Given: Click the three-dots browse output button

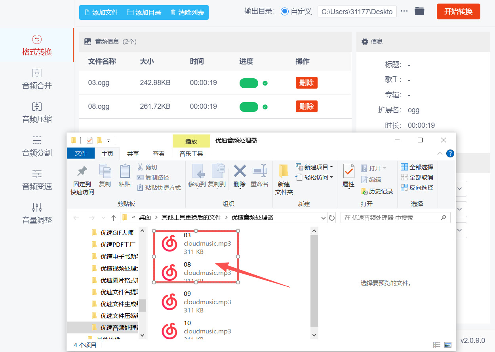Looking at the screenshot, I should coord(404,11).
